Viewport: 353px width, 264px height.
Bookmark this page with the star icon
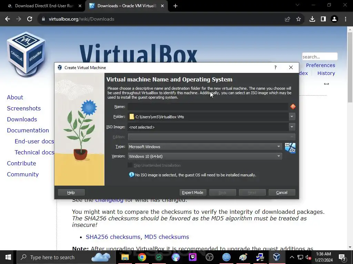click(x=299, y=19)
